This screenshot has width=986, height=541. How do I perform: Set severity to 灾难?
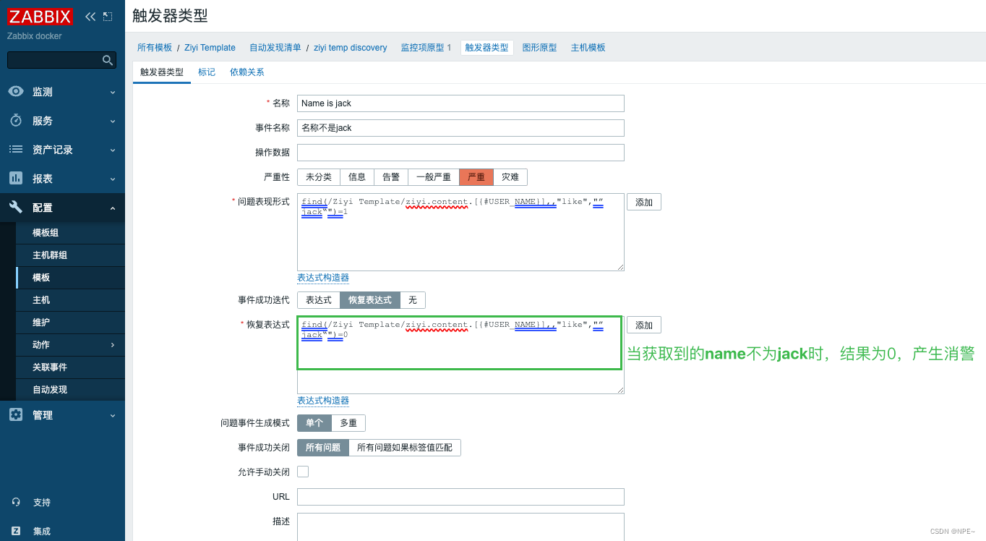pyautogui.click(x=510, y=177)
